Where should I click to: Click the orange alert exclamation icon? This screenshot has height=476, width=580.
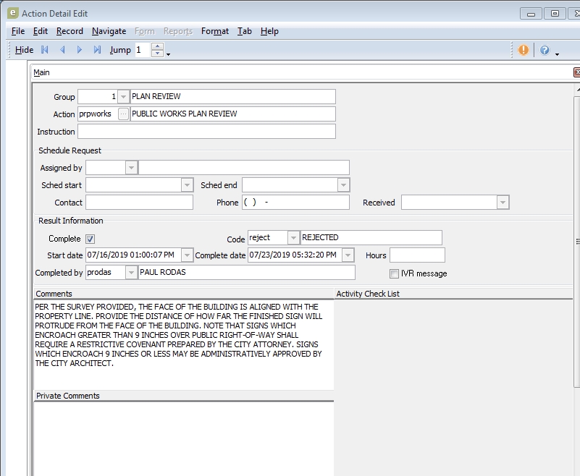pyautogui.click(x=524, y=50)
